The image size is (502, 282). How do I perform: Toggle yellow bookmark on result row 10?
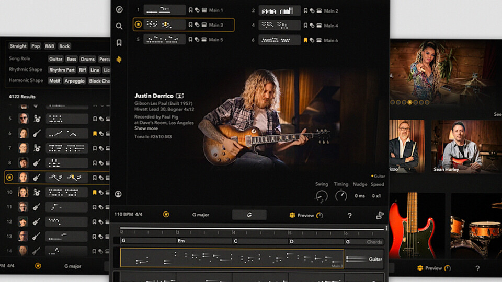pos(95,193)
